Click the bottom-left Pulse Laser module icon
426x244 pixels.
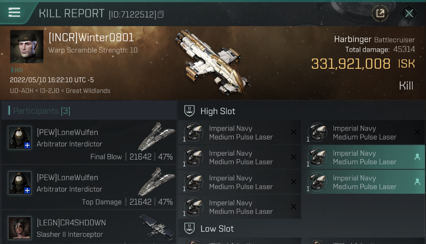coord(194,207)
